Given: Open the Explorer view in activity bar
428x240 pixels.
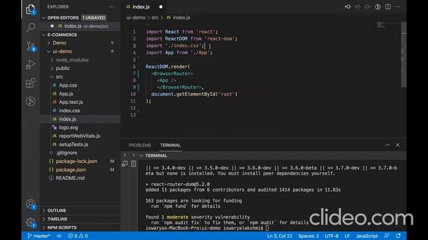Looking at the screenshot, I should pyautogui.click(x=31, y=9).
